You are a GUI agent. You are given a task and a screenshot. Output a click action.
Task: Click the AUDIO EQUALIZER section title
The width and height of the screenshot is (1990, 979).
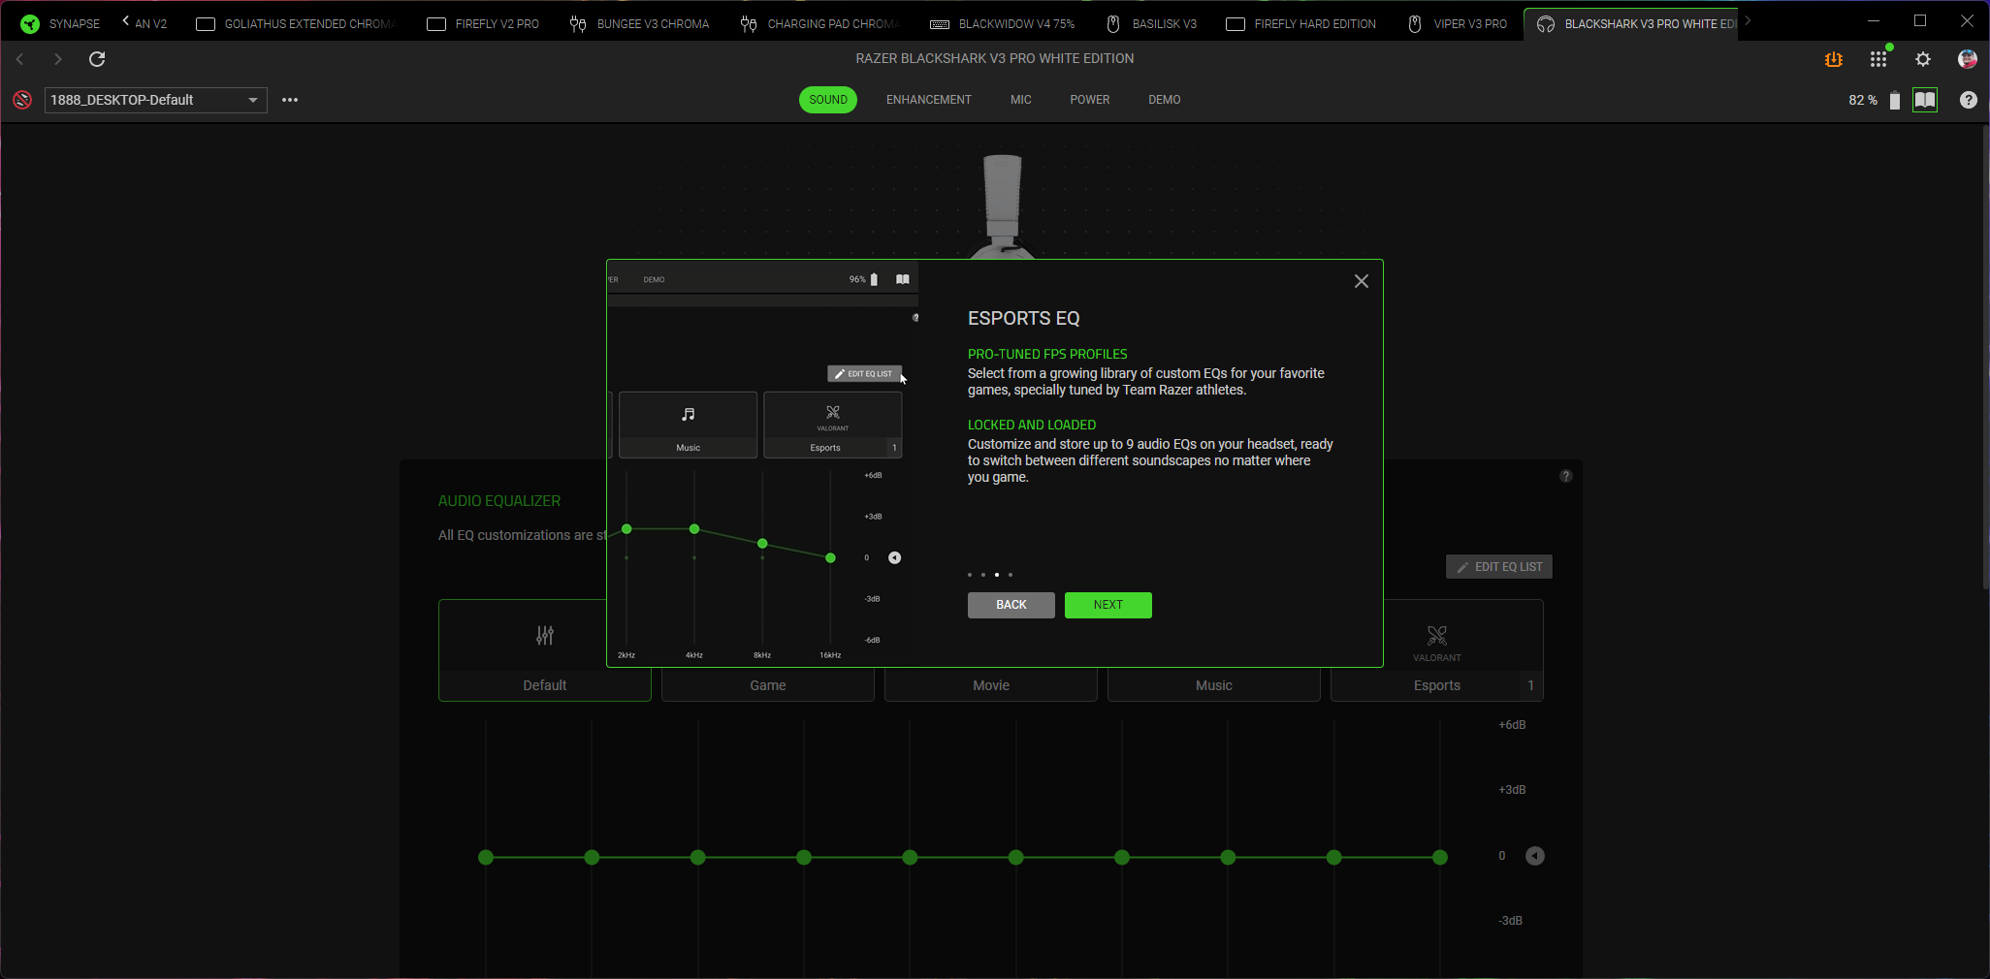click(499, 501)
